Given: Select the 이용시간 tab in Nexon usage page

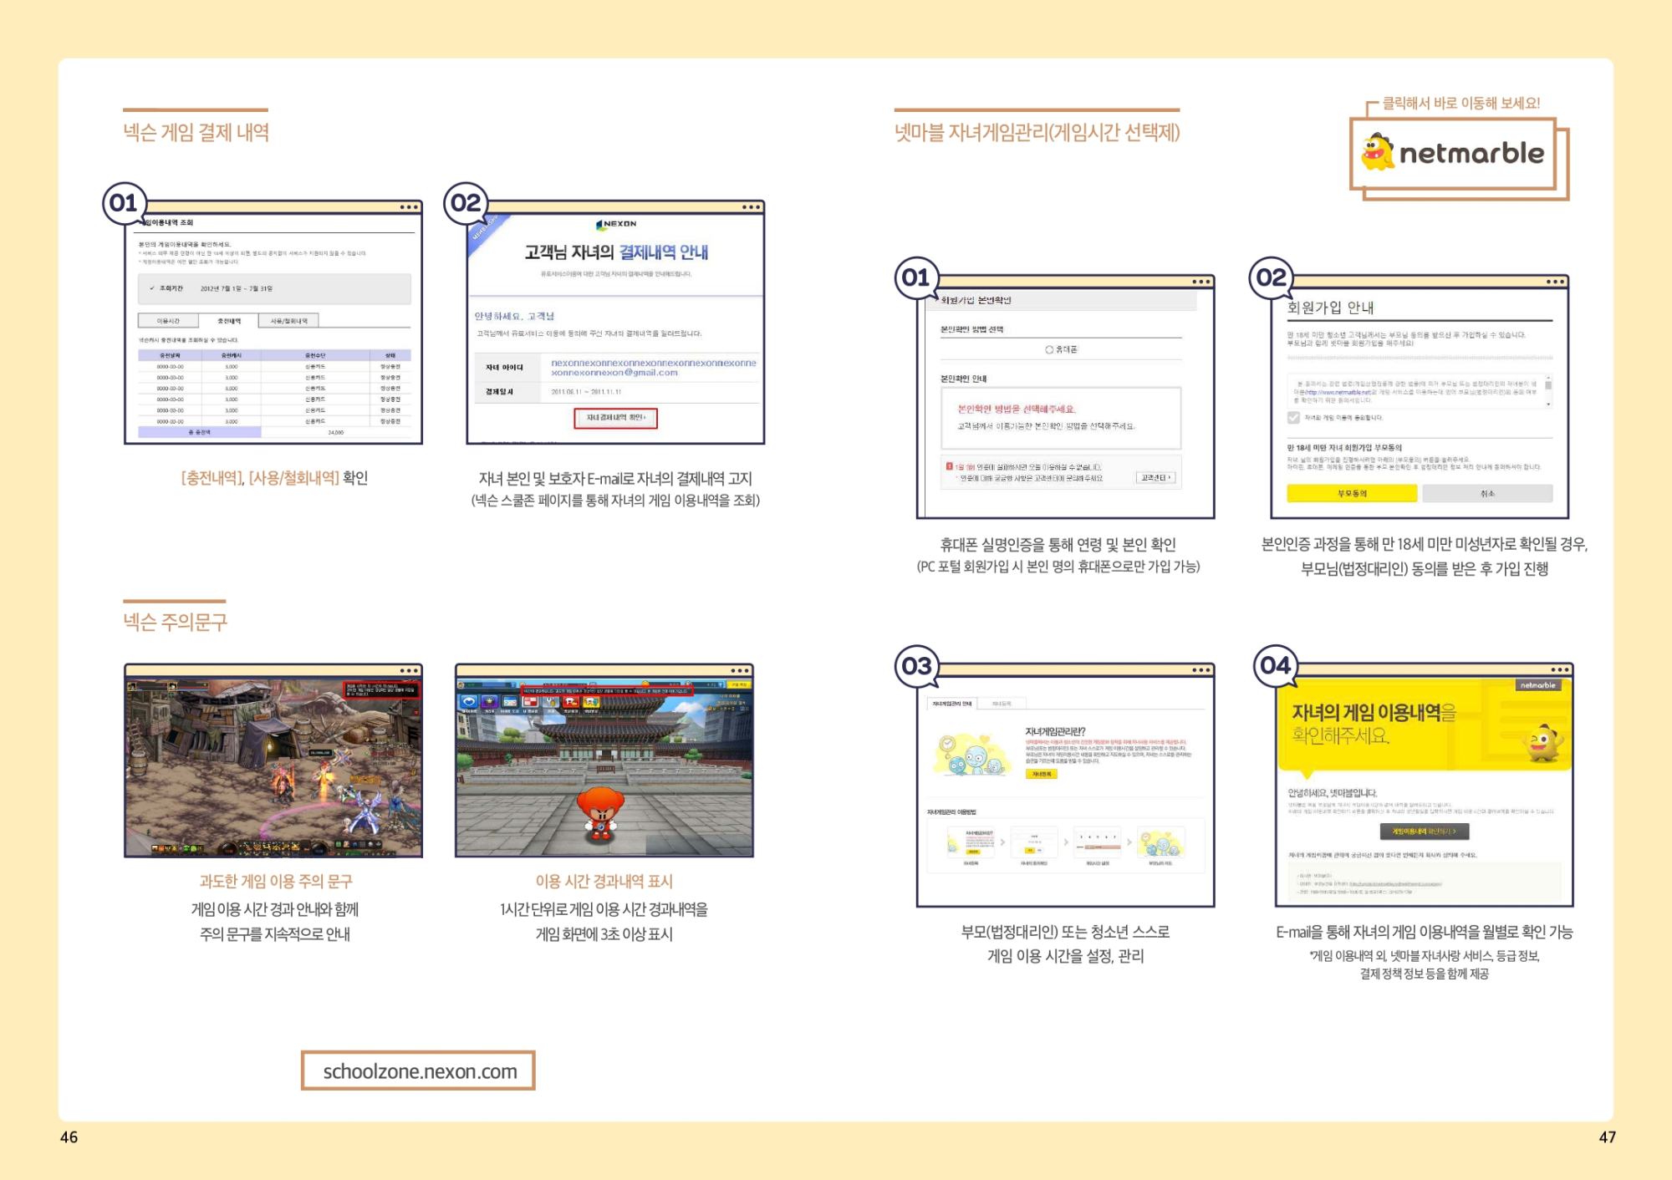Looking at the screenshot, I should [x=168, y=321].
